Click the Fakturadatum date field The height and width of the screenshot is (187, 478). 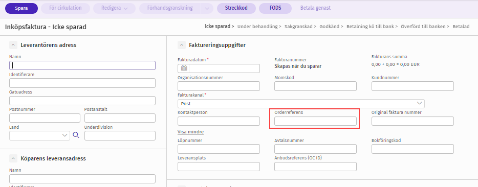coord(219,68)
